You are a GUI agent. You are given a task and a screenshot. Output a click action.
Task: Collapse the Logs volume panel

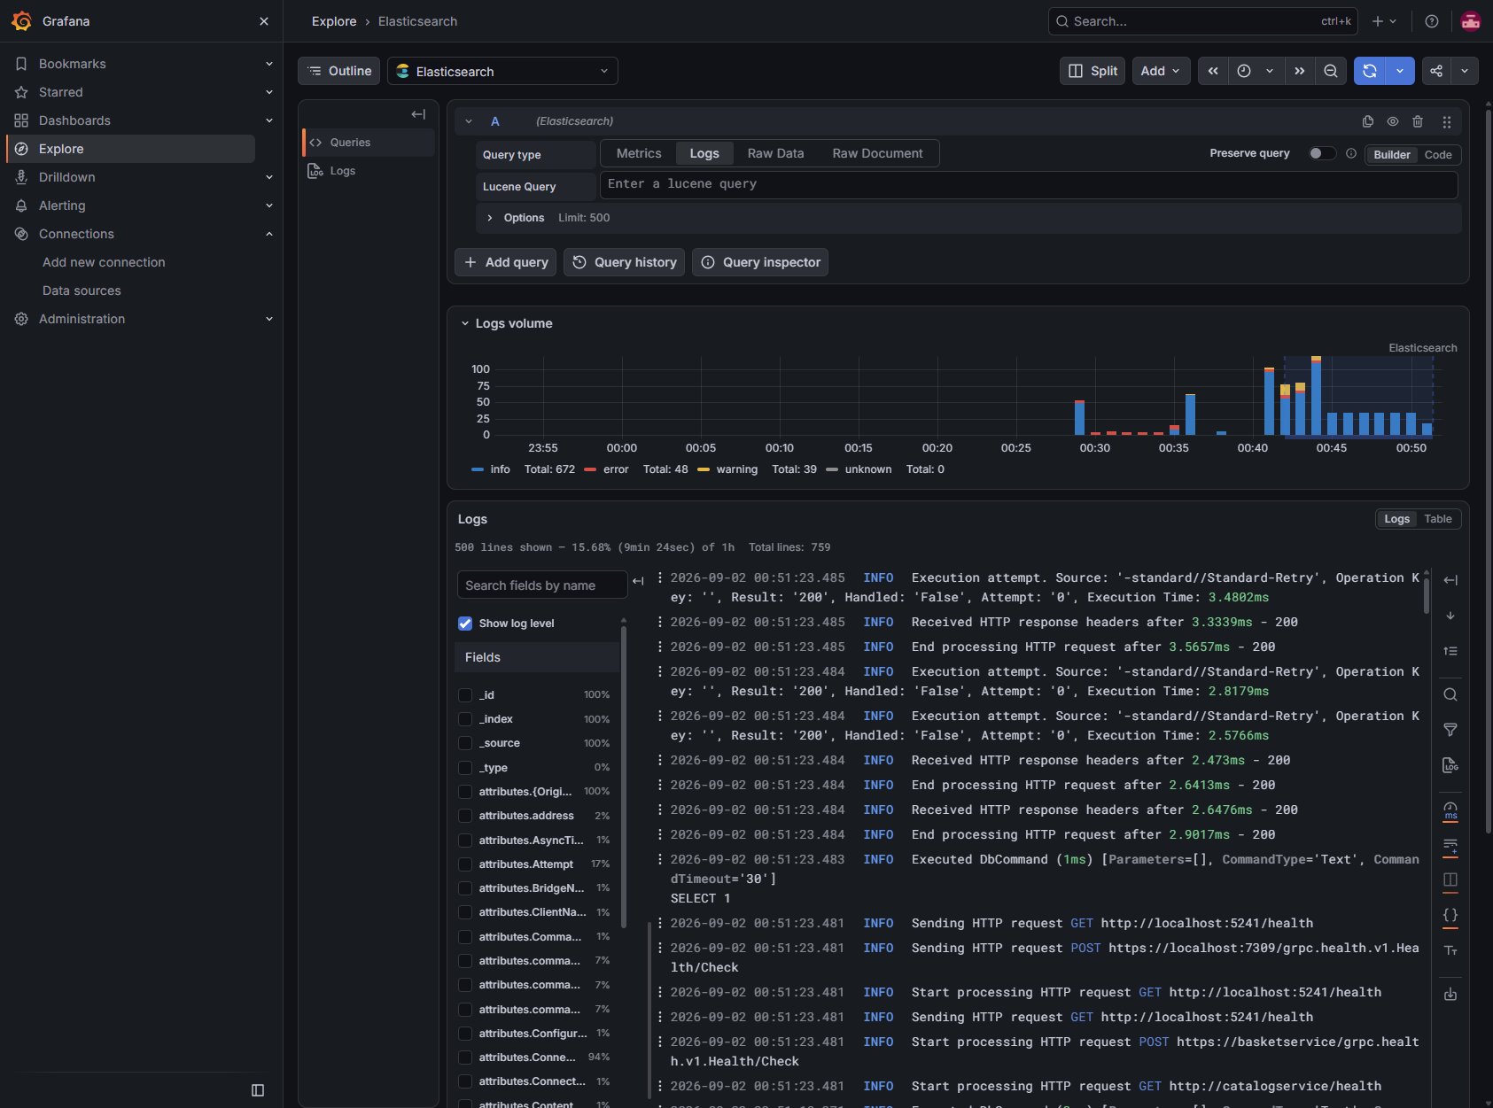[465, 324]
